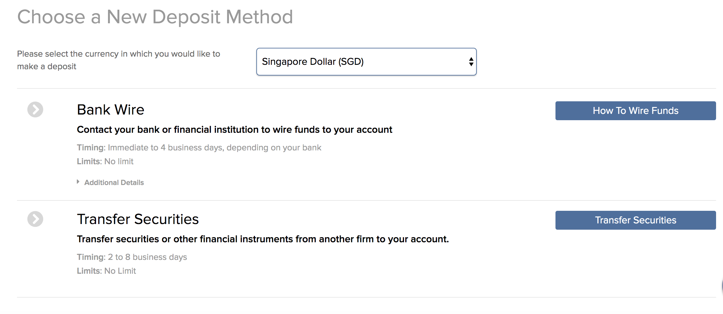Click the Additional Details label text

[114, 182]
